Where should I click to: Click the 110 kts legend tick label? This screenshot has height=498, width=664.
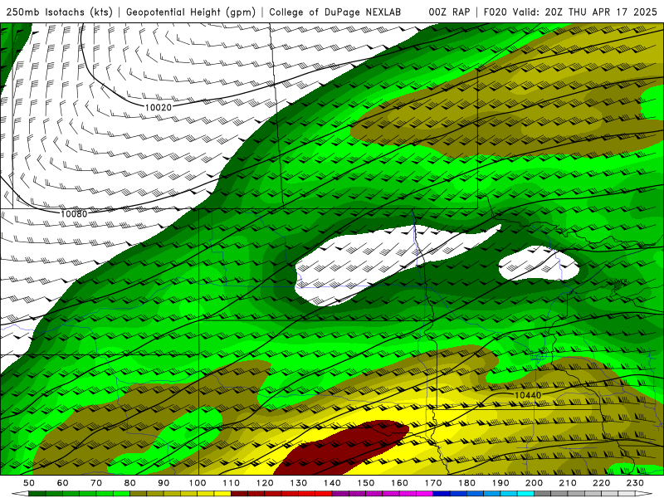tap(232, 483)
